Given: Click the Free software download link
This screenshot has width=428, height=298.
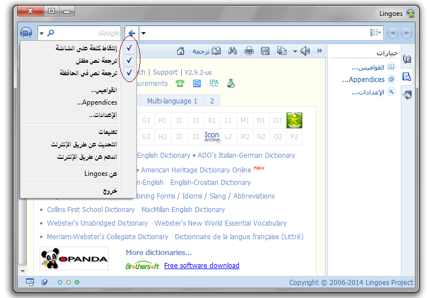Looking at the screenshot, I should point(202,266).
